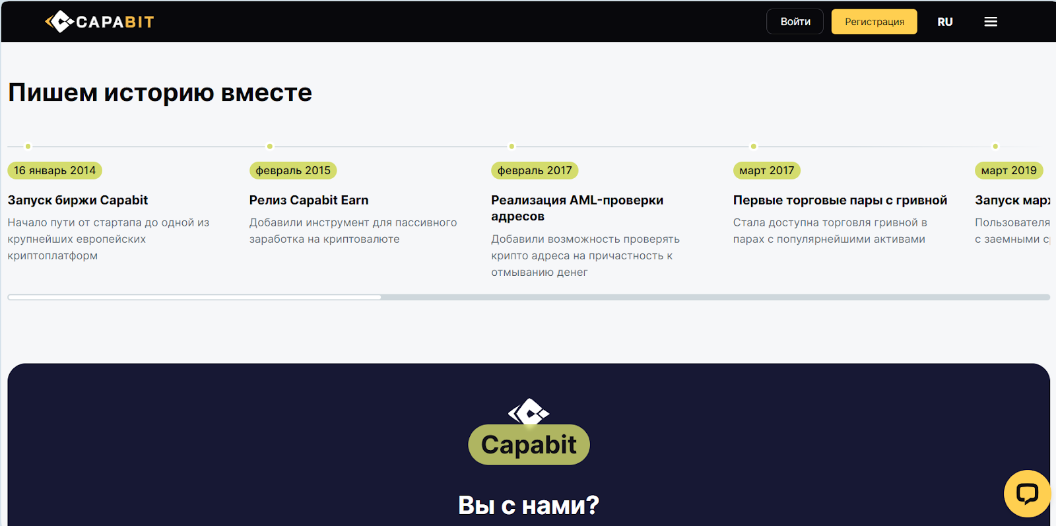Select the 16 январь 2014 timeline marker dot
The image size is (1056, 526).
pyautogui.click(x=28, y=147)
